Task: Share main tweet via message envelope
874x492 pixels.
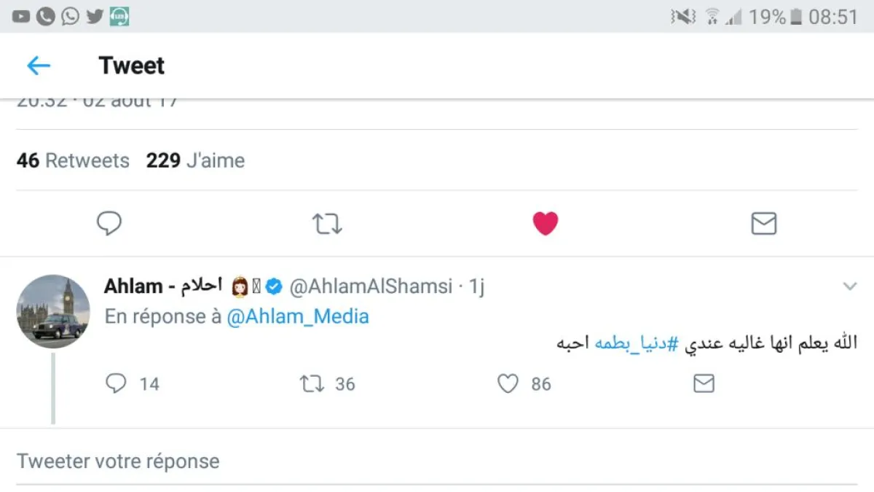Action: pyautogui.click(x=763, y=224)
